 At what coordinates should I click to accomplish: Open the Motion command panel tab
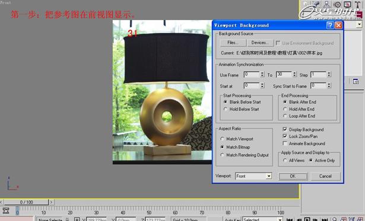tap(337, 4)
